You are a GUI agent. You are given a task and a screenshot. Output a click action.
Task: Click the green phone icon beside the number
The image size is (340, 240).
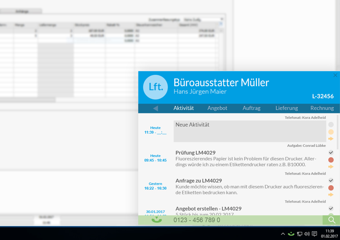pyautogui.click(x=157, y=220)
